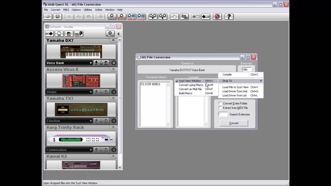
Task: Open the Drop To submenu
Action: [240, 81]
